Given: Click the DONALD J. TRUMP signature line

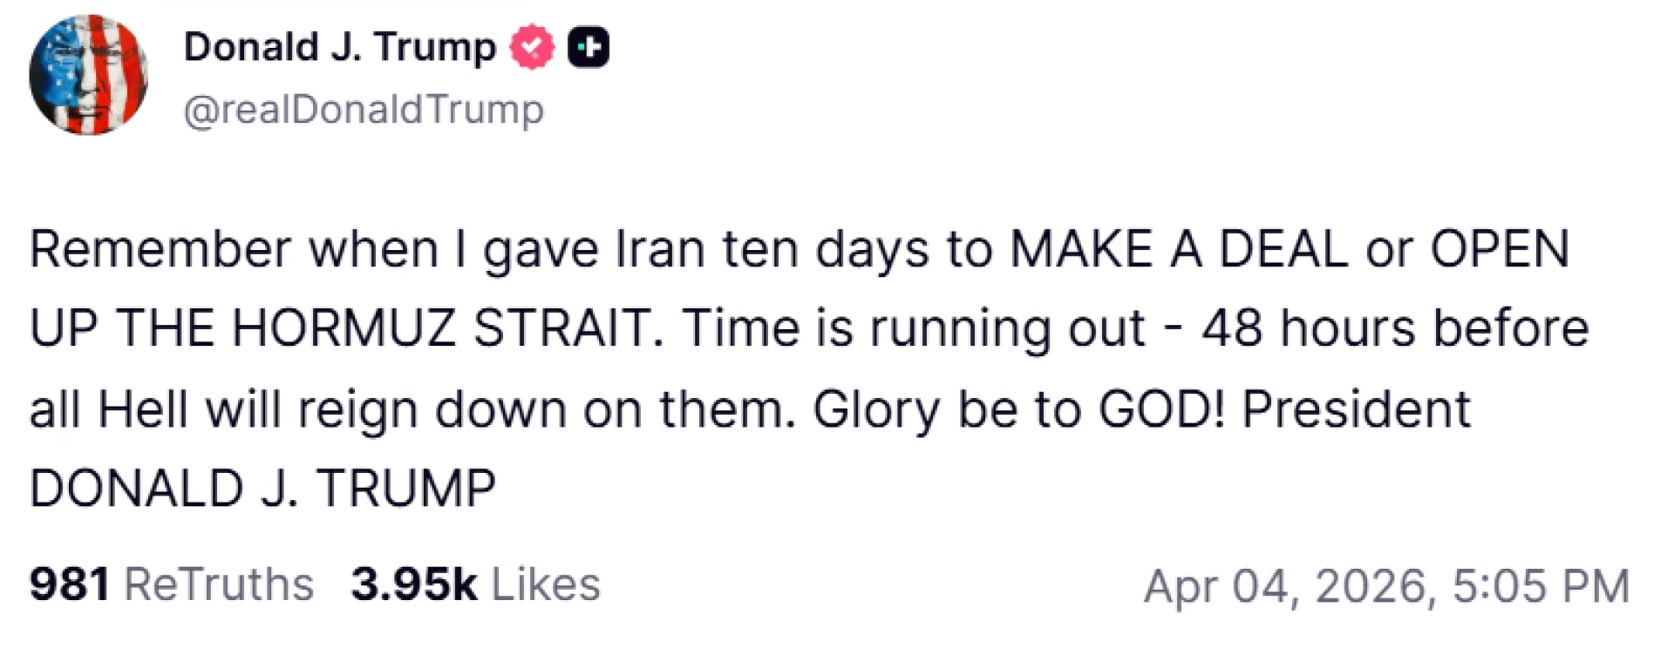Looking at the screenshot, I should tap(262, 489).
